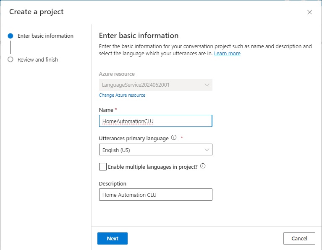Close the Create a project dialog

coord(309,12)
